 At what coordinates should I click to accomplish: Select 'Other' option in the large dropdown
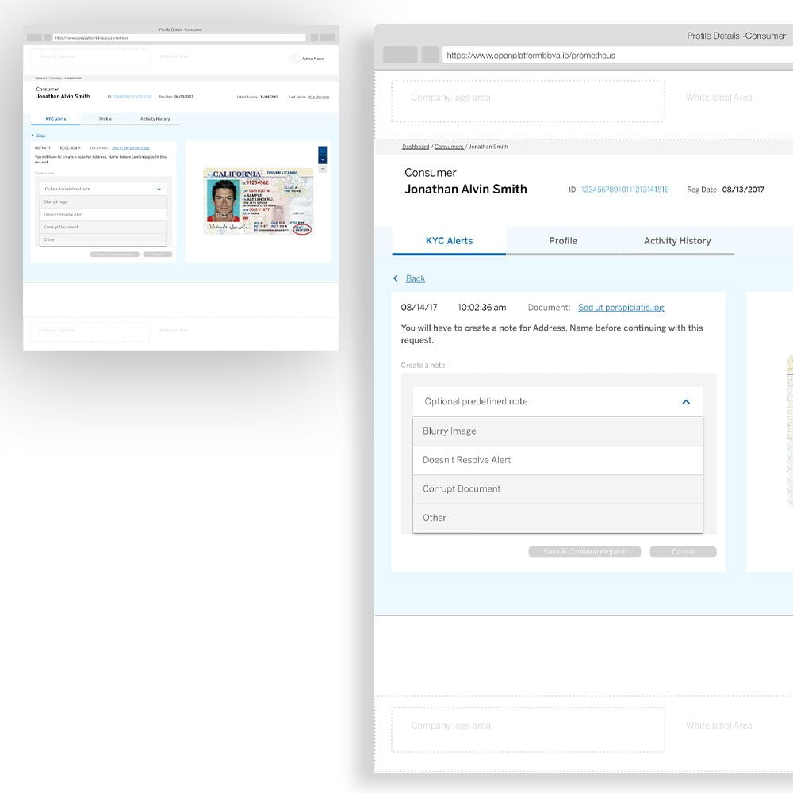[557, 518]
